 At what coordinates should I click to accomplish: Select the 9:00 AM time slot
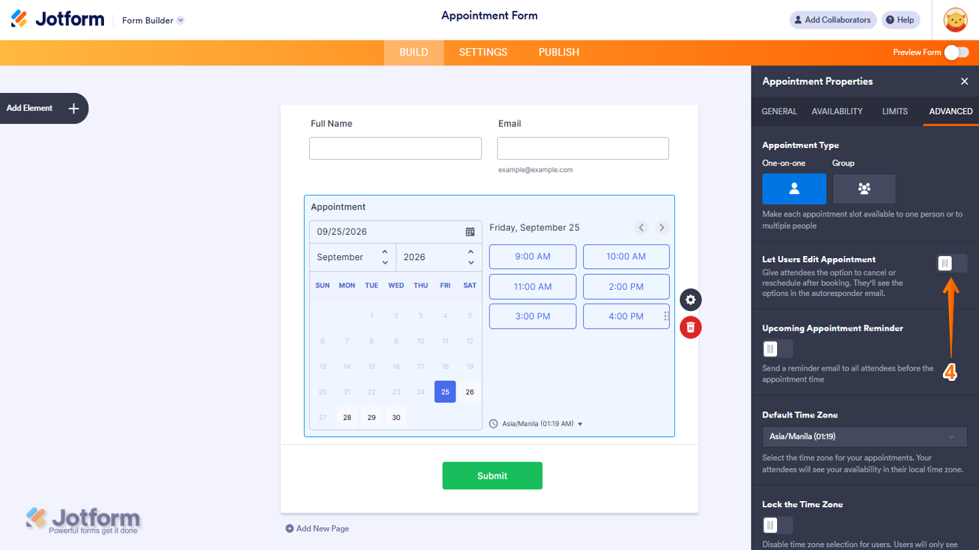(533, 257)
